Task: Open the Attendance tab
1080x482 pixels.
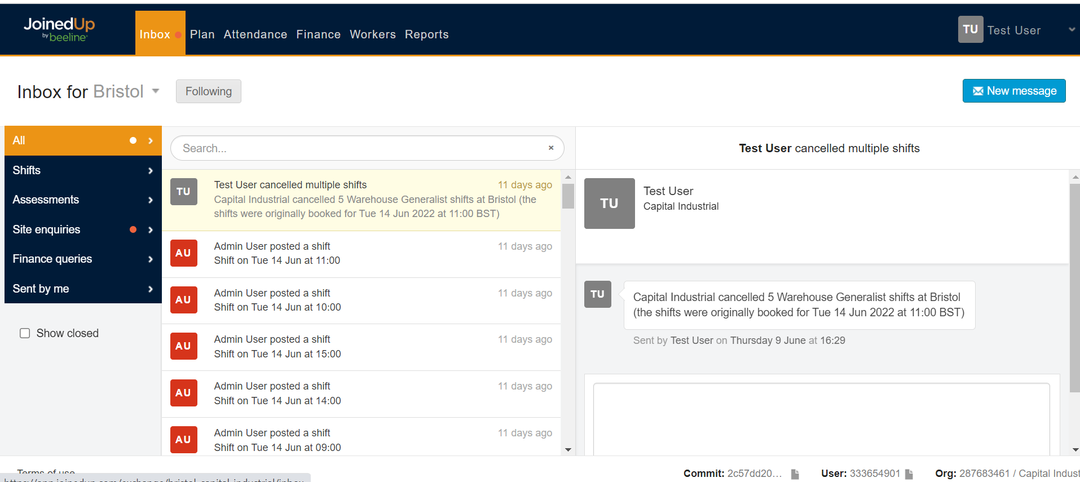Action: pyautogui.click(x=255, y=34)
